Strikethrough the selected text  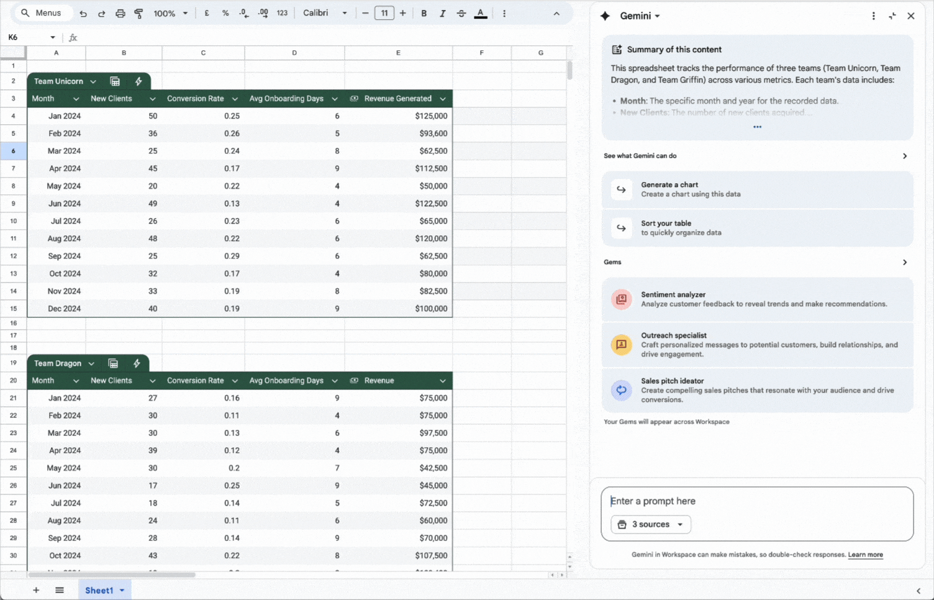point(461,13)
